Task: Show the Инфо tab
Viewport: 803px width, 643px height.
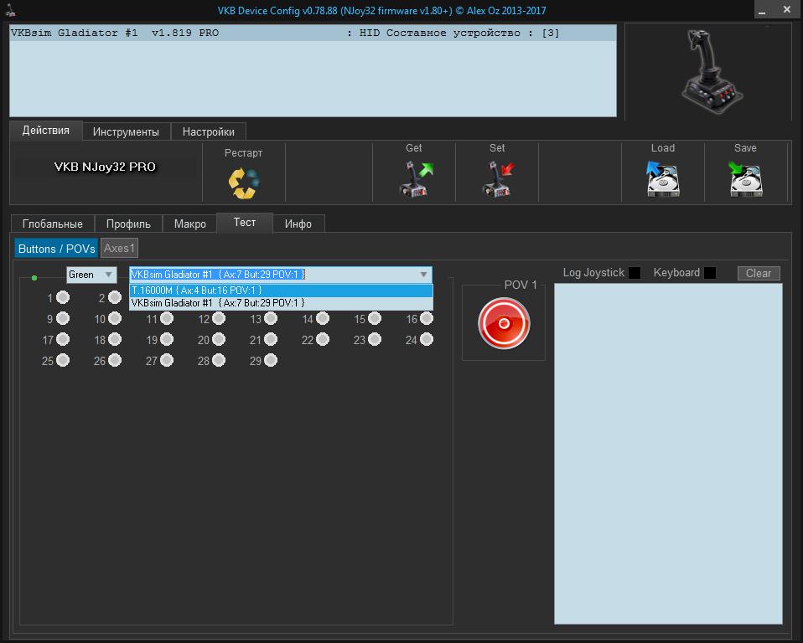Action: pyautogui.click(x=298, y=224)
